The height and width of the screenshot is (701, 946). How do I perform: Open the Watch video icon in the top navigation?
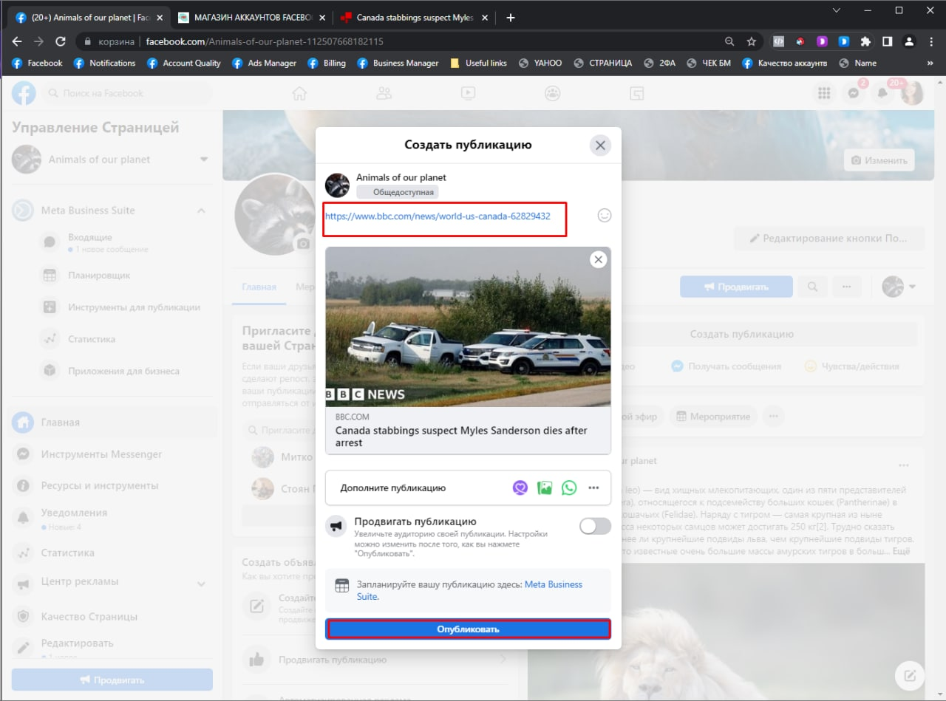[468, 93]
